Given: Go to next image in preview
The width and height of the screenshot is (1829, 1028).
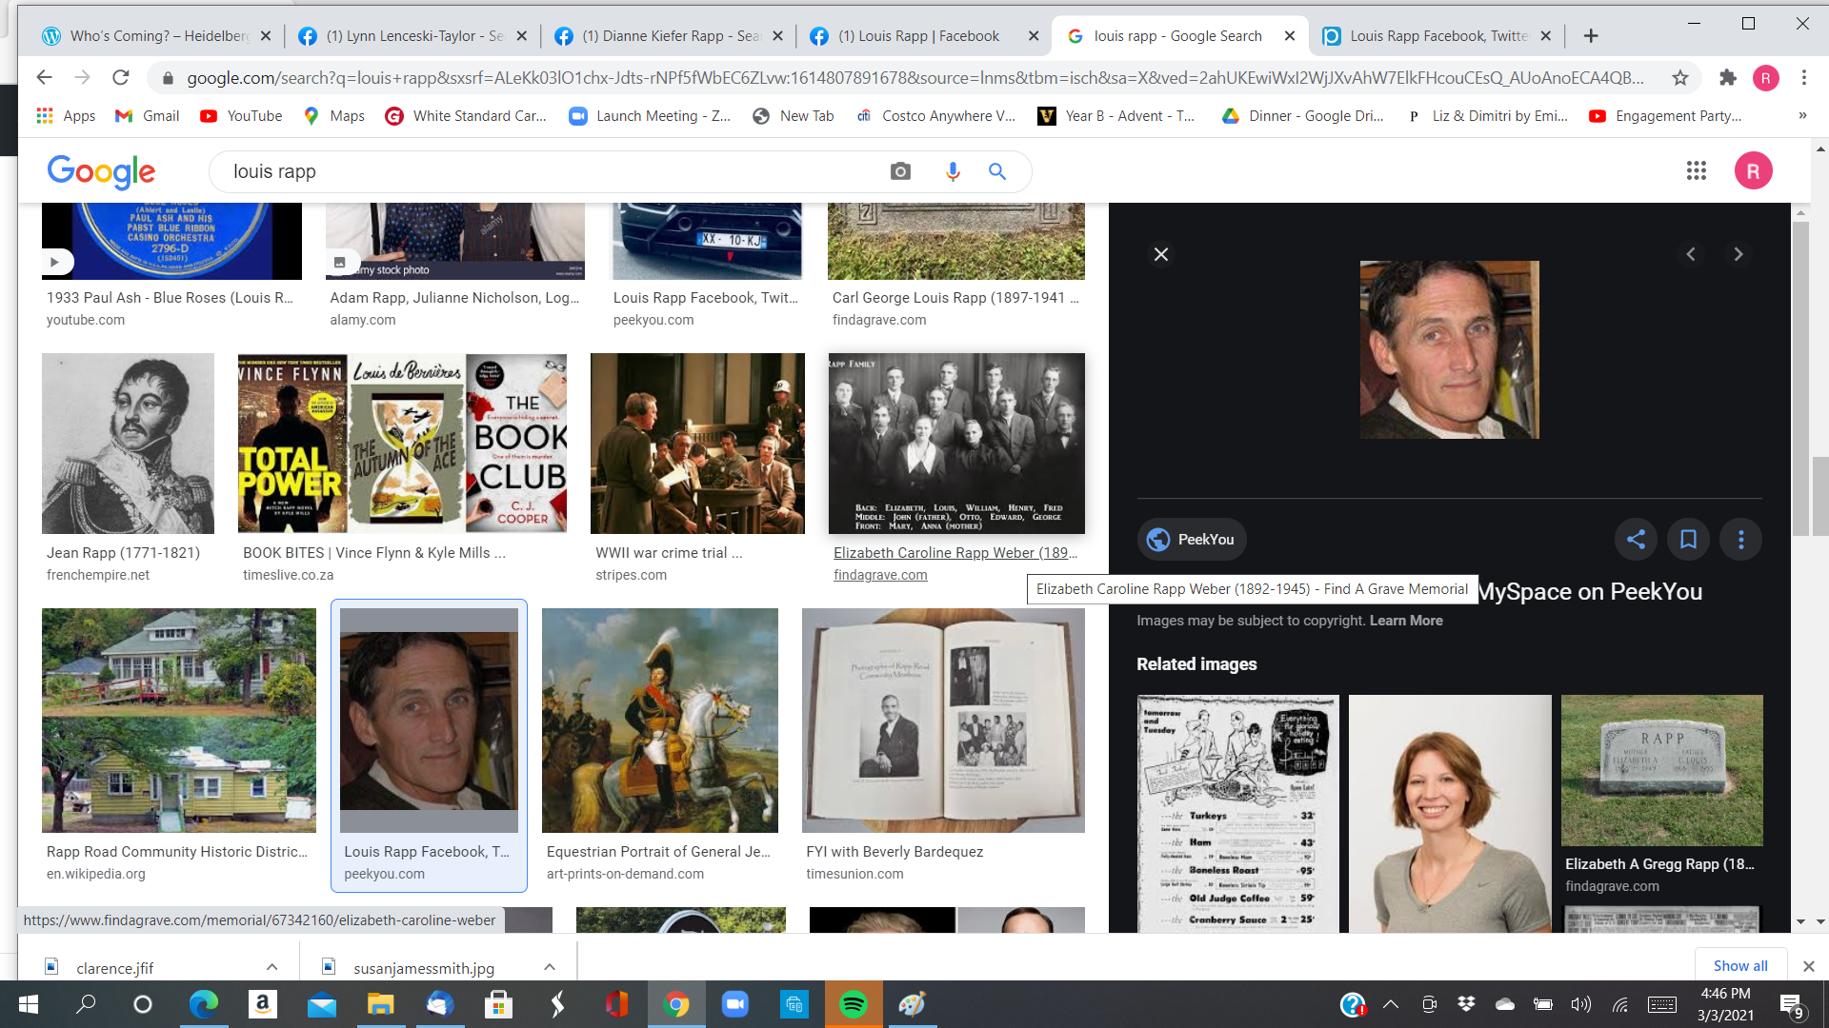Looking at the screenshot, I should pyautogui.click(x=1738, y=254).
